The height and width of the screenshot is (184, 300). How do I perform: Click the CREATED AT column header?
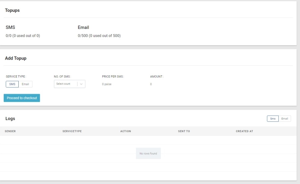point(245,131)
